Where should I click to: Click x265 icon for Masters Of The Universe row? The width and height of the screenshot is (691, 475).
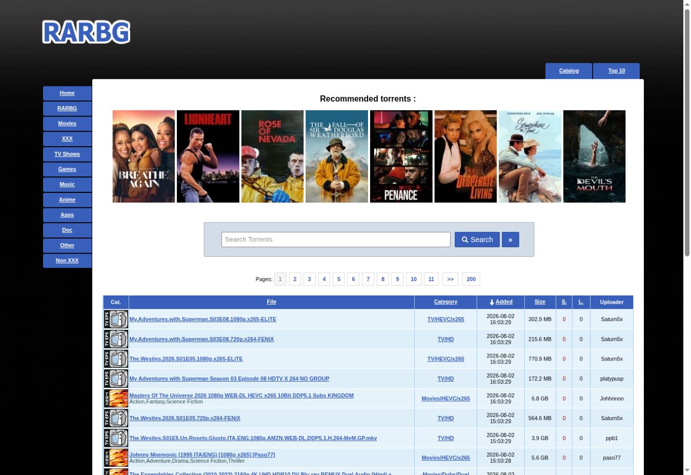(116, 399)
